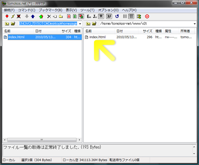Toggle EUC kanji code conversion
This screenshot has height=165, width=199.
tap(89, 17)
